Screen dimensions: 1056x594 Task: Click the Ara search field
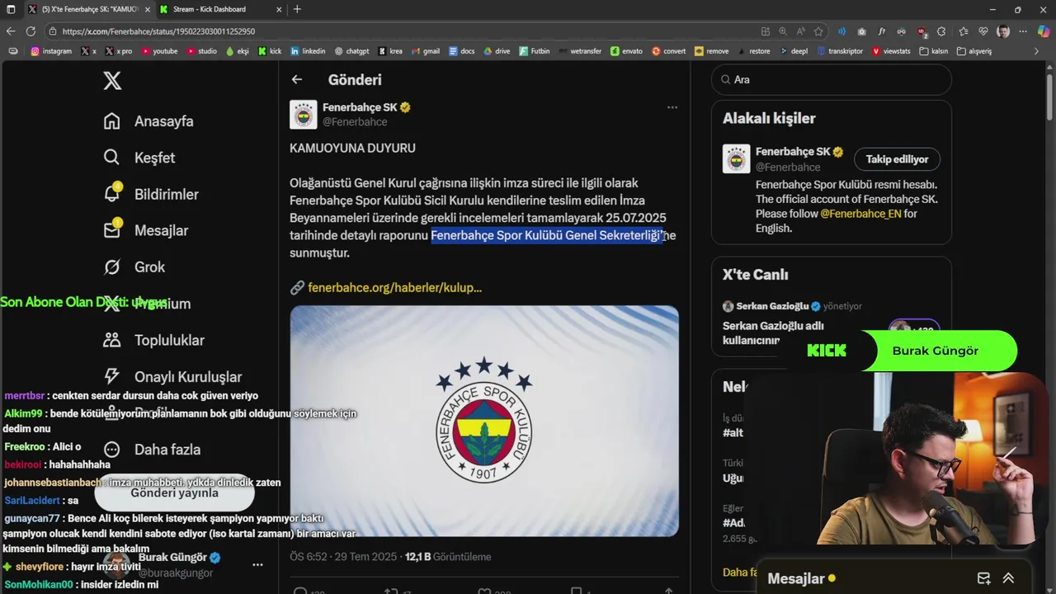pyautogui.click(x=831, y=80)
